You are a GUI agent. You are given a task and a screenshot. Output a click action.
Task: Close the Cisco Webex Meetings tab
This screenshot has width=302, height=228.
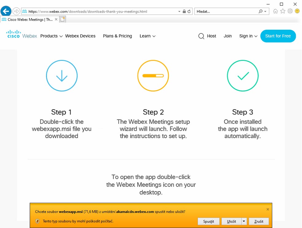[56, 19]
